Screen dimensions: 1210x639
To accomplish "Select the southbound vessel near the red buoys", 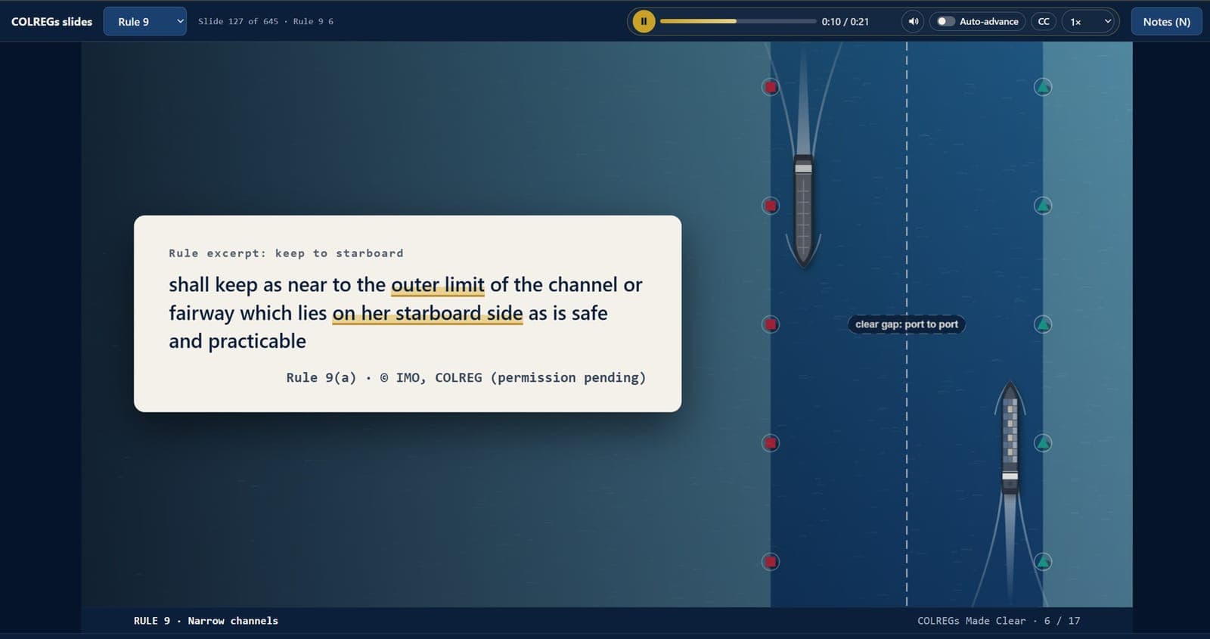I will tap(803, 210).
